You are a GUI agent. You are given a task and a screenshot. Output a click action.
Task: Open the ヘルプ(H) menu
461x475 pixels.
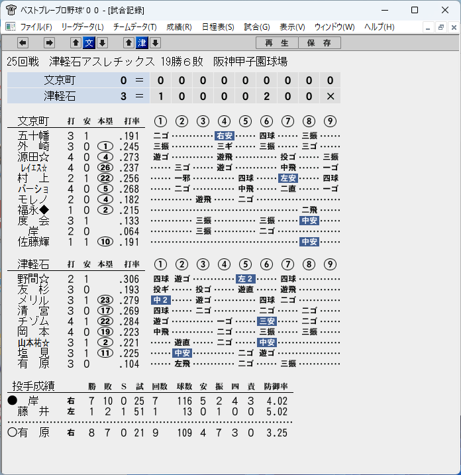tap(380, 27)
